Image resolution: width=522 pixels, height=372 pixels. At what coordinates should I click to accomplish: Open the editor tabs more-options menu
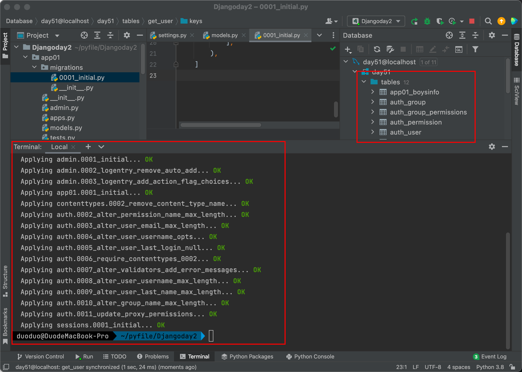pos(333,35)
